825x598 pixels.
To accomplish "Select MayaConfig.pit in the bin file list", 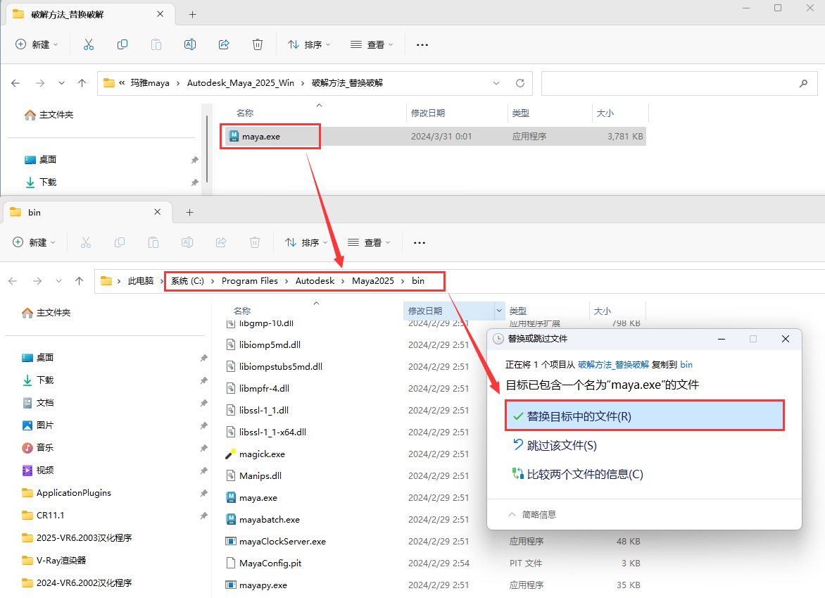I will (270, 563).
